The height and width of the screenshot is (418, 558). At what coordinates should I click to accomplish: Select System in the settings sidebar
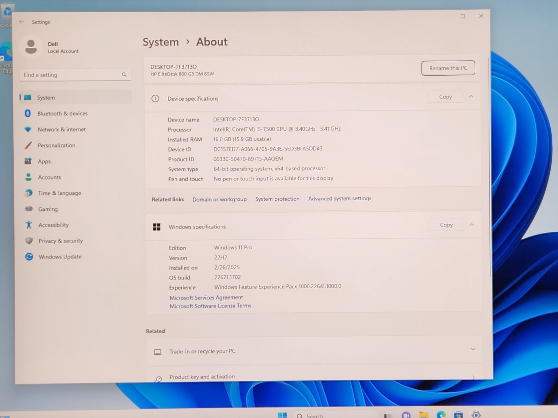click(x=76, y=97)
